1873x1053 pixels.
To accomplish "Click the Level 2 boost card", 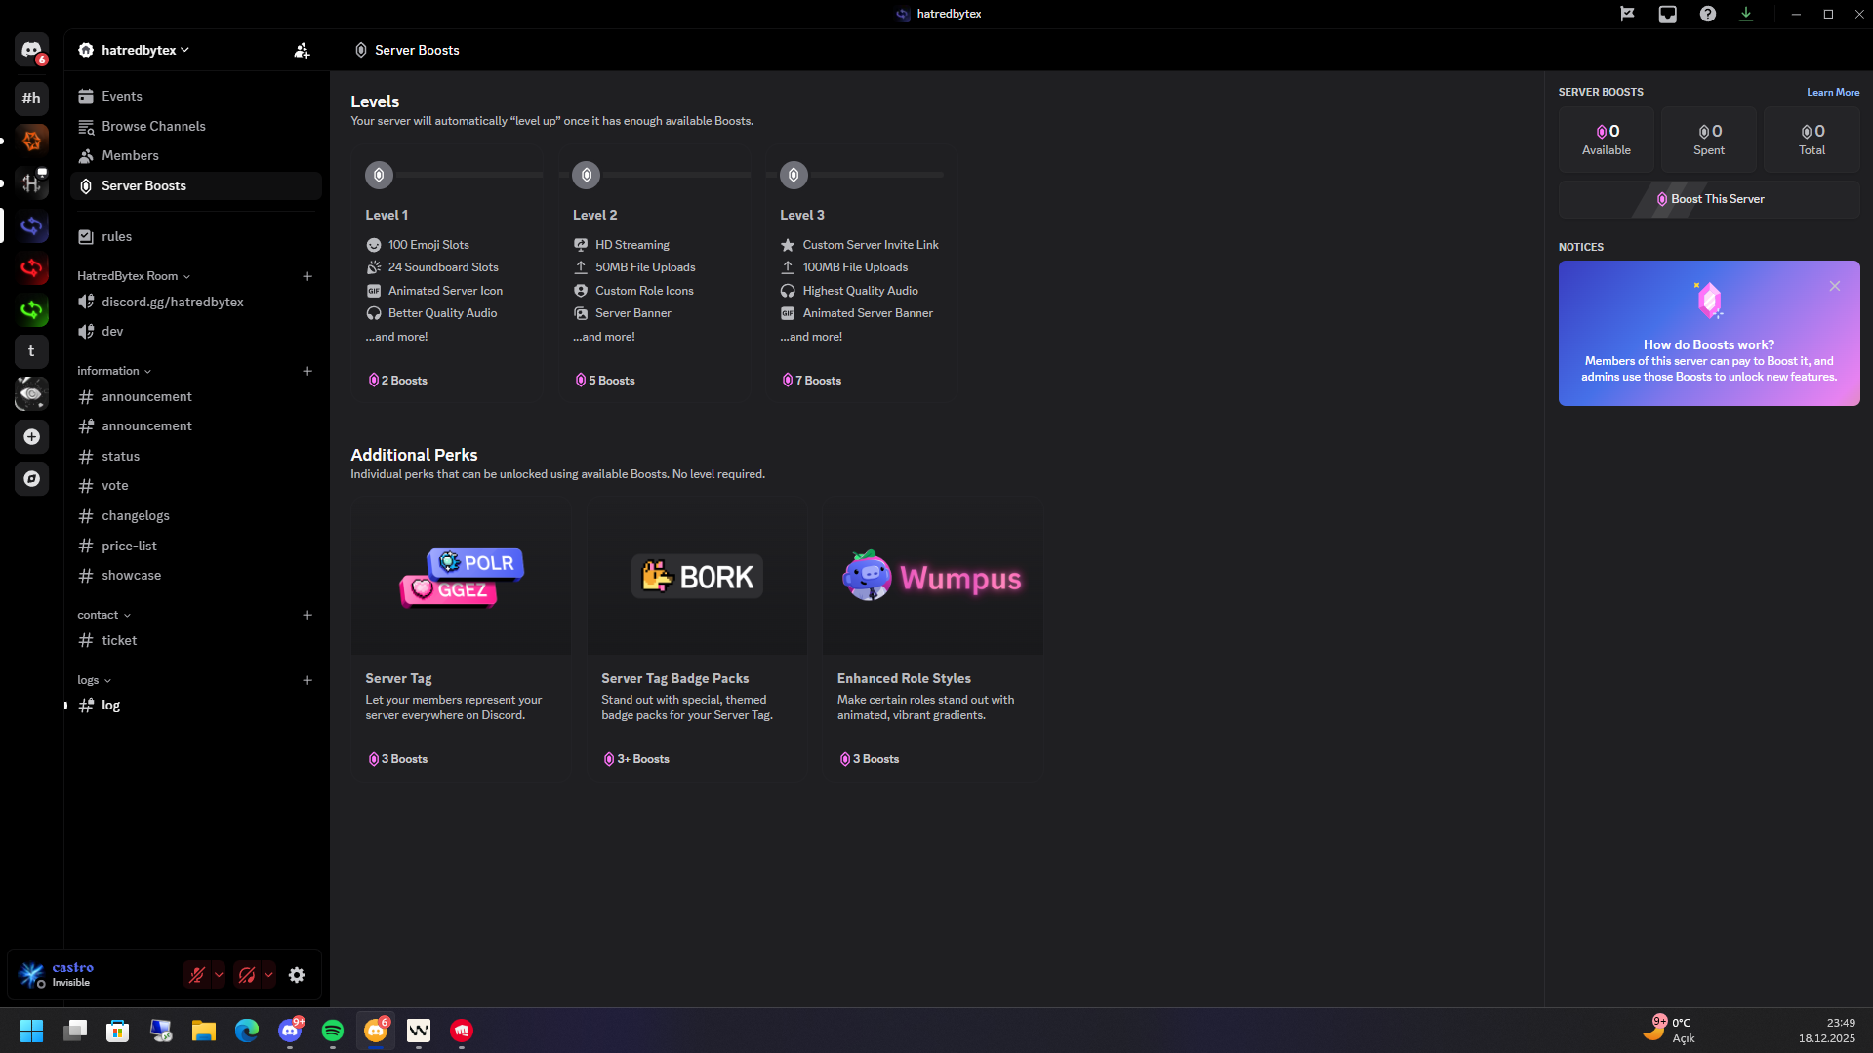I will pos(657,275).
